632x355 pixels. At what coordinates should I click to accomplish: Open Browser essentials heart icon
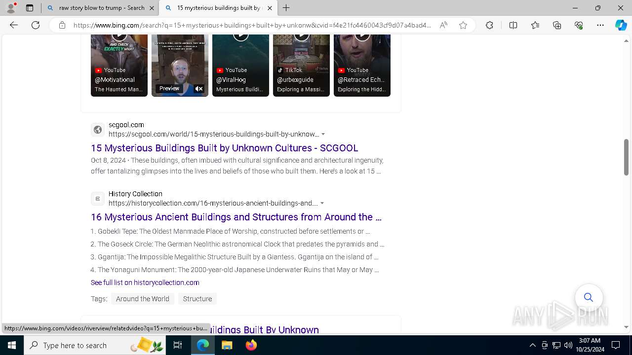[579, 25]
